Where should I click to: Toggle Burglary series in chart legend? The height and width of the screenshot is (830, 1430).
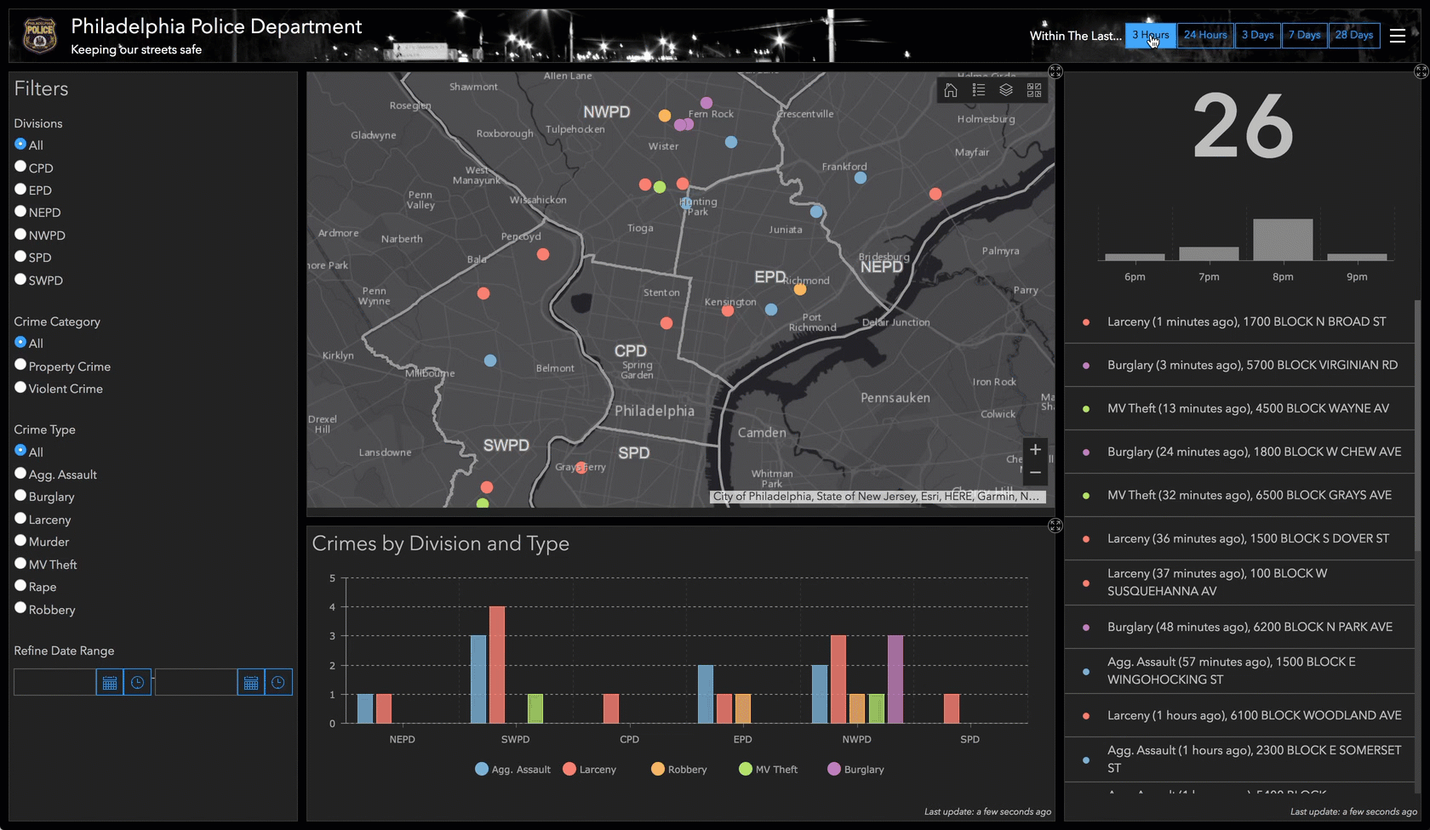click(855, 769)
